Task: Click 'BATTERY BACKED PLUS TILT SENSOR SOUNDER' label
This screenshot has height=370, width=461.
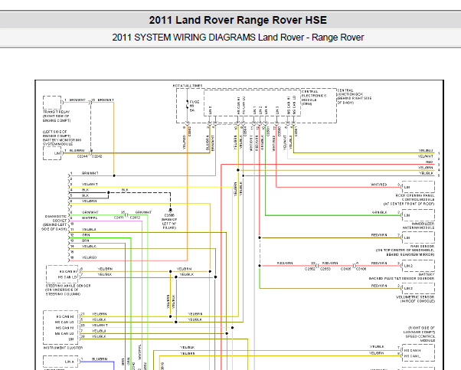Action: coord(401,277)
